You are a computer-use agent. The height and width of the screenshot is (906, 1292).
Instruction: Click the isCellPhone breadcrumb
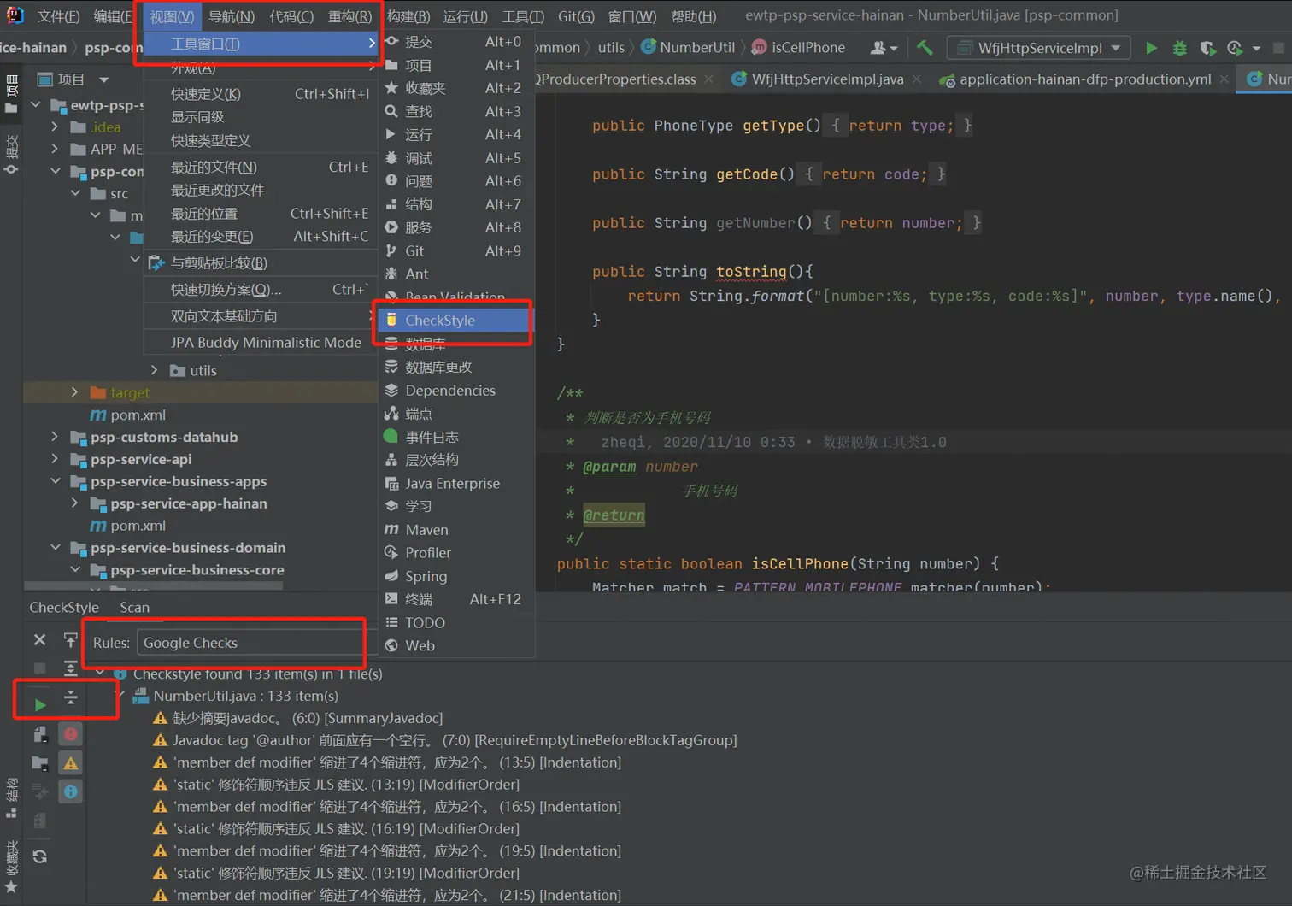tap(808, 48)
